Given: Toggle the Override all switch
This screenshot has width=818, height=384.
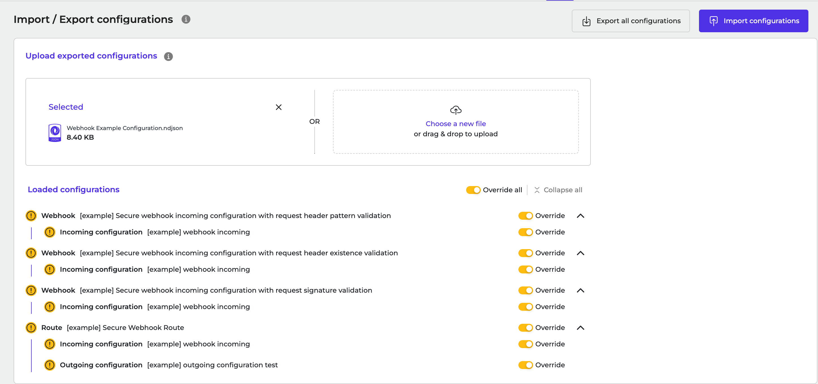Looking at the screenshot, I should pos(473,190).
